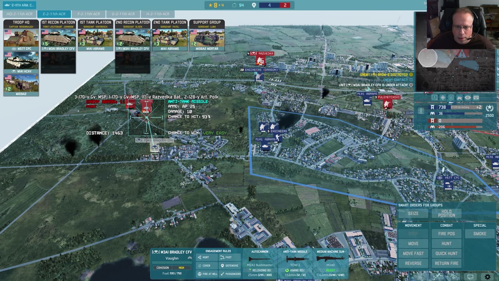This screenshot has width=499, height=281.
Task: Click the chess pawn units icon
Action: 421,111
